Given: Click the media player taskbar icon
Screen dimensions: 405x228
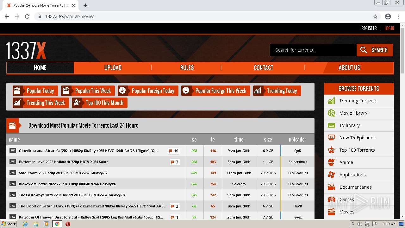Looking at the screenshot, I should coord(47,224).
